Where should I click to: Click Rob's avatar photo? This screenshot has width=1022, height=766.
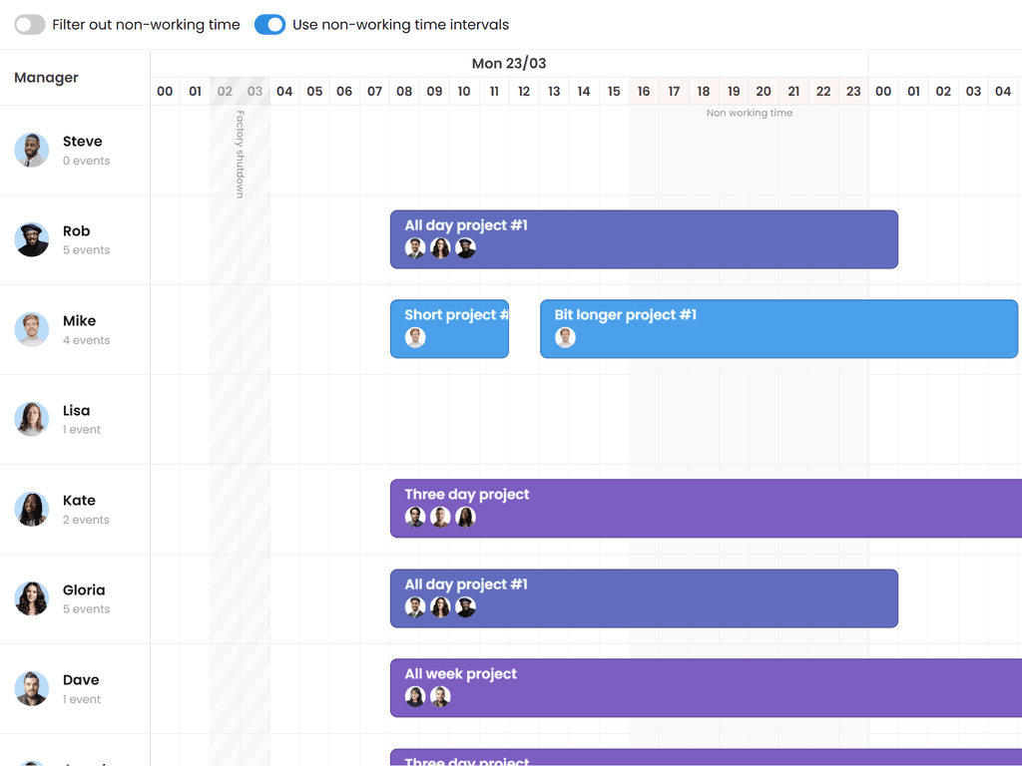coord(32,240)
